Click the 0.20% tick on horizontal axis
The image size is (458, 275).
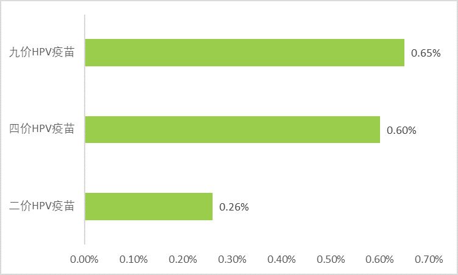tap(183, 259)
